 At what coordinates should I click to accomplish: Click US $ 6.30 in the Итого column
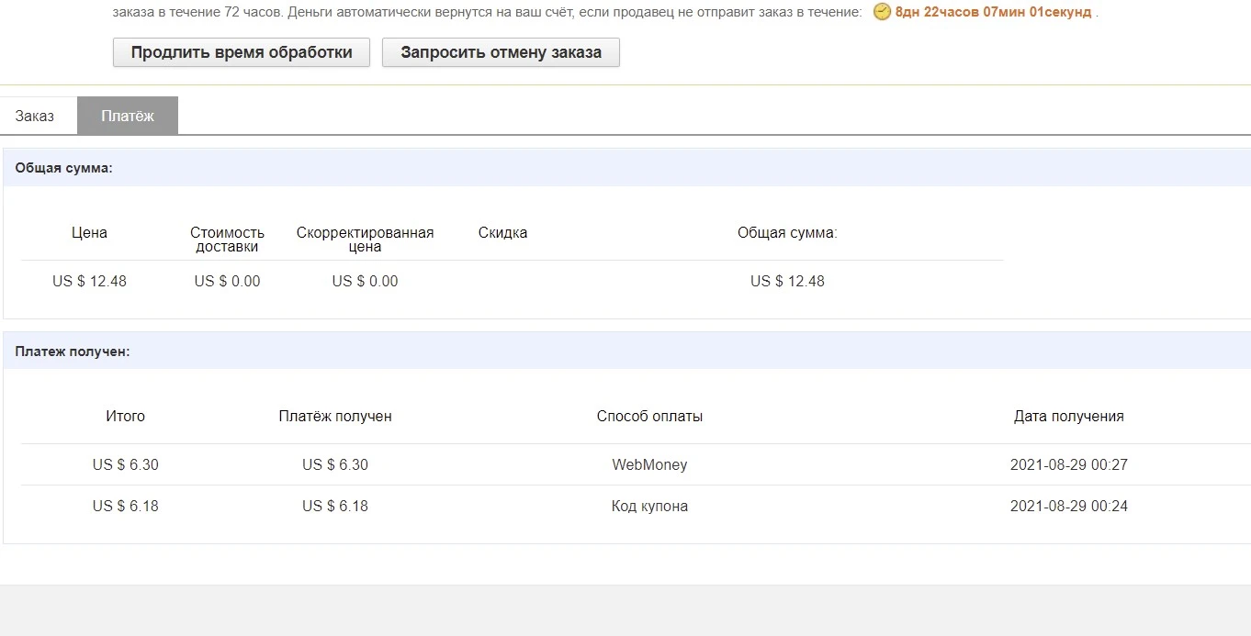coord(125,464)
